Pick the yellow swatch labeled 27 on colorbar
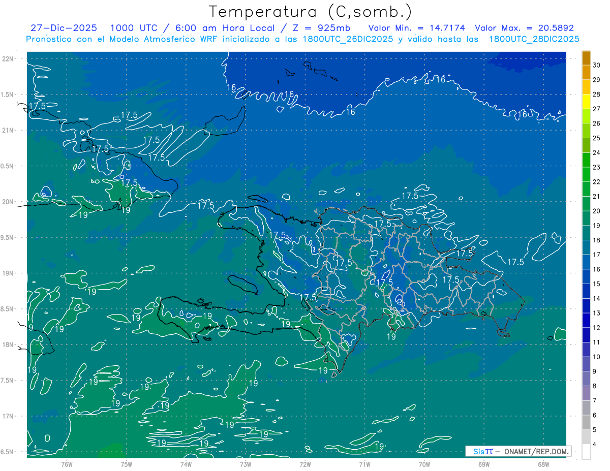The image size is (610, 471). click(587, 102)
